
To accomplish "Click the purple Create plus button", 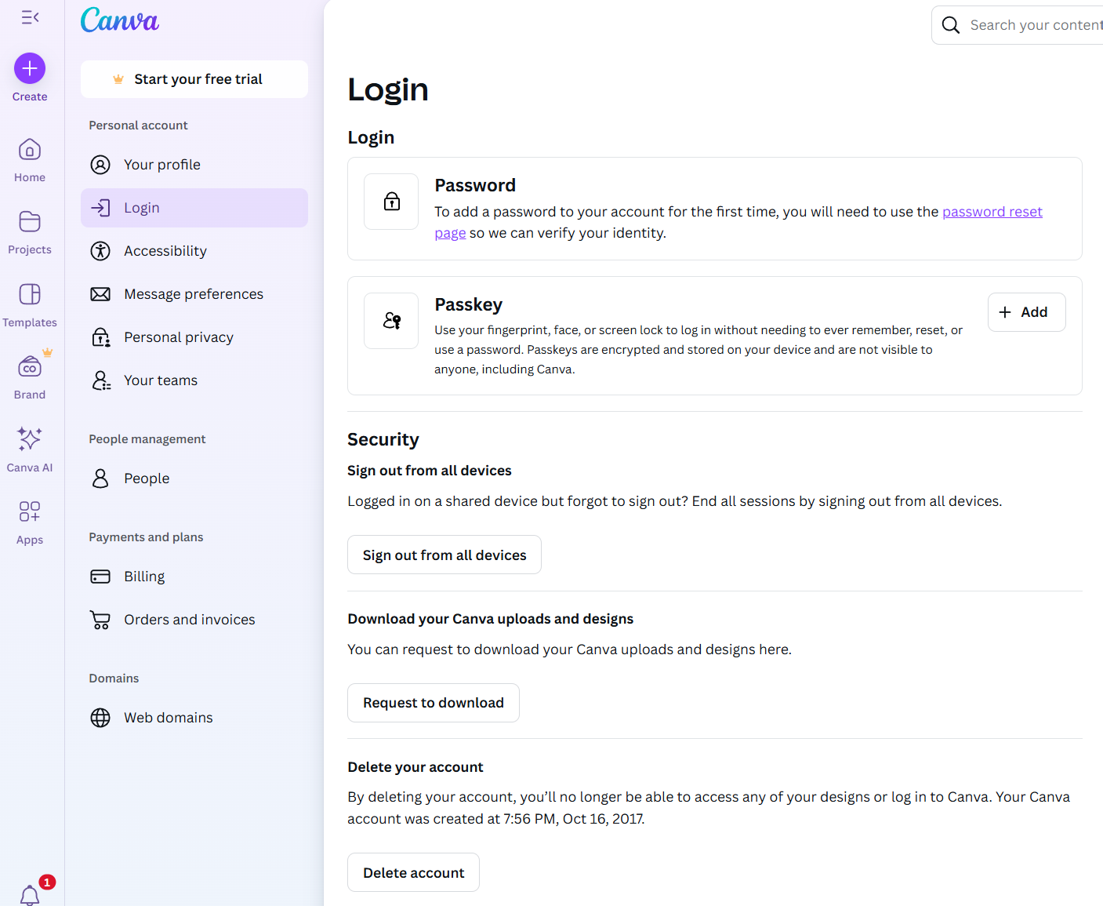I will (30, 69).
